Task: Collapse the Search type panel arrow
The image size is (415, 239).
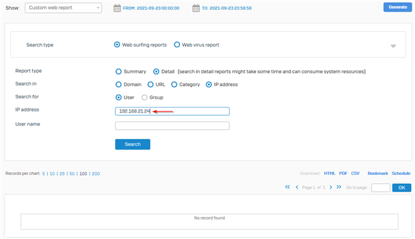Action: 394,46
